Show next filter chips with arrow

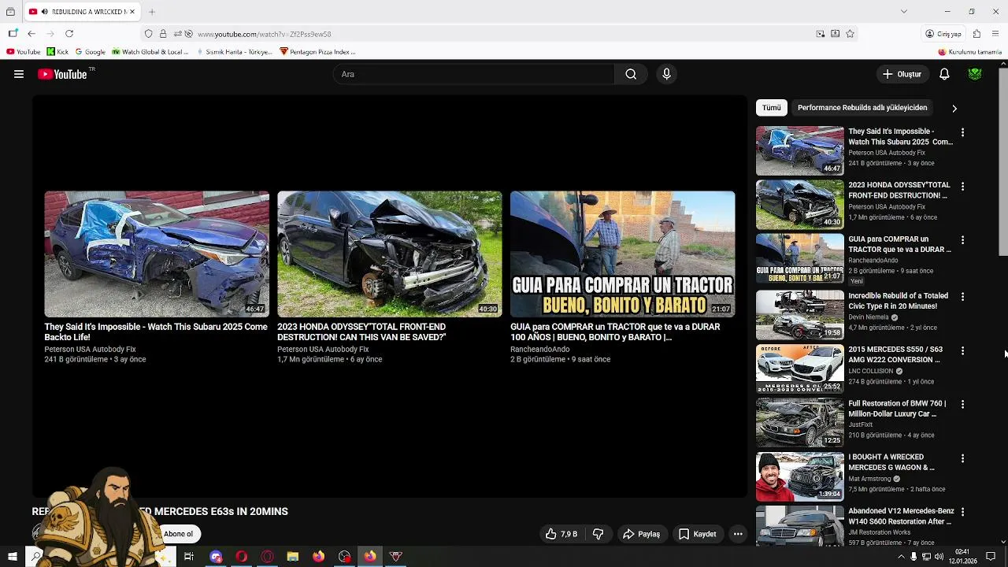point(954,108)
